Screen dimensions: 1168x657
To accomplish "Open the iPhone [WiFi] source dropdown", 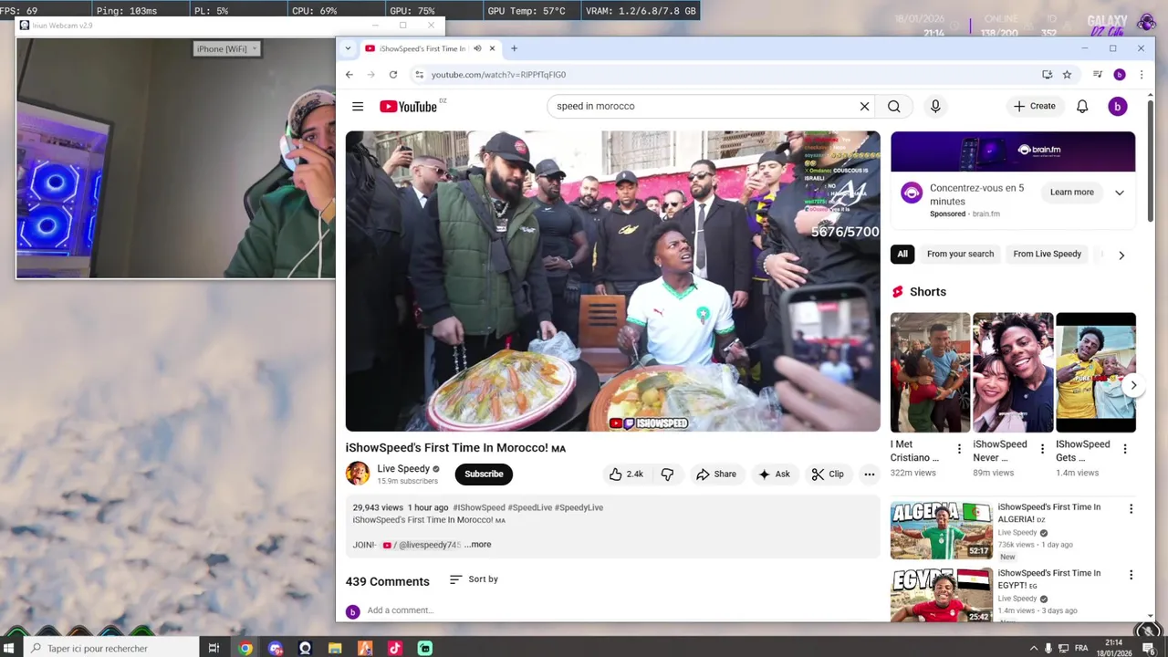I will [x=227, y=49].
